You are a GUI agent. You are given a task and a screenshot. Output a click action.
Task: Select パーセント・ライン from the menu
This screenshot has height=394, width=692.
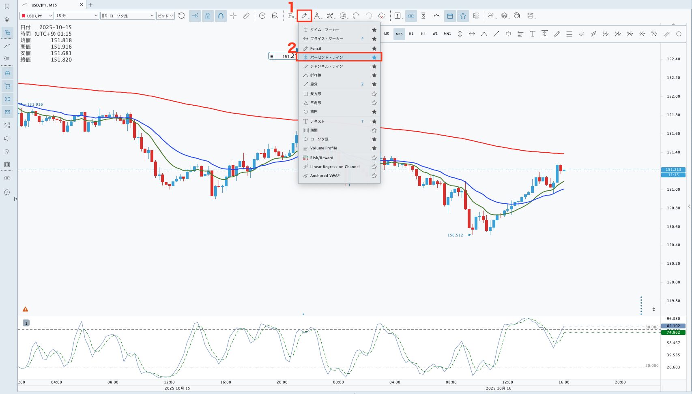coord(327,57)
